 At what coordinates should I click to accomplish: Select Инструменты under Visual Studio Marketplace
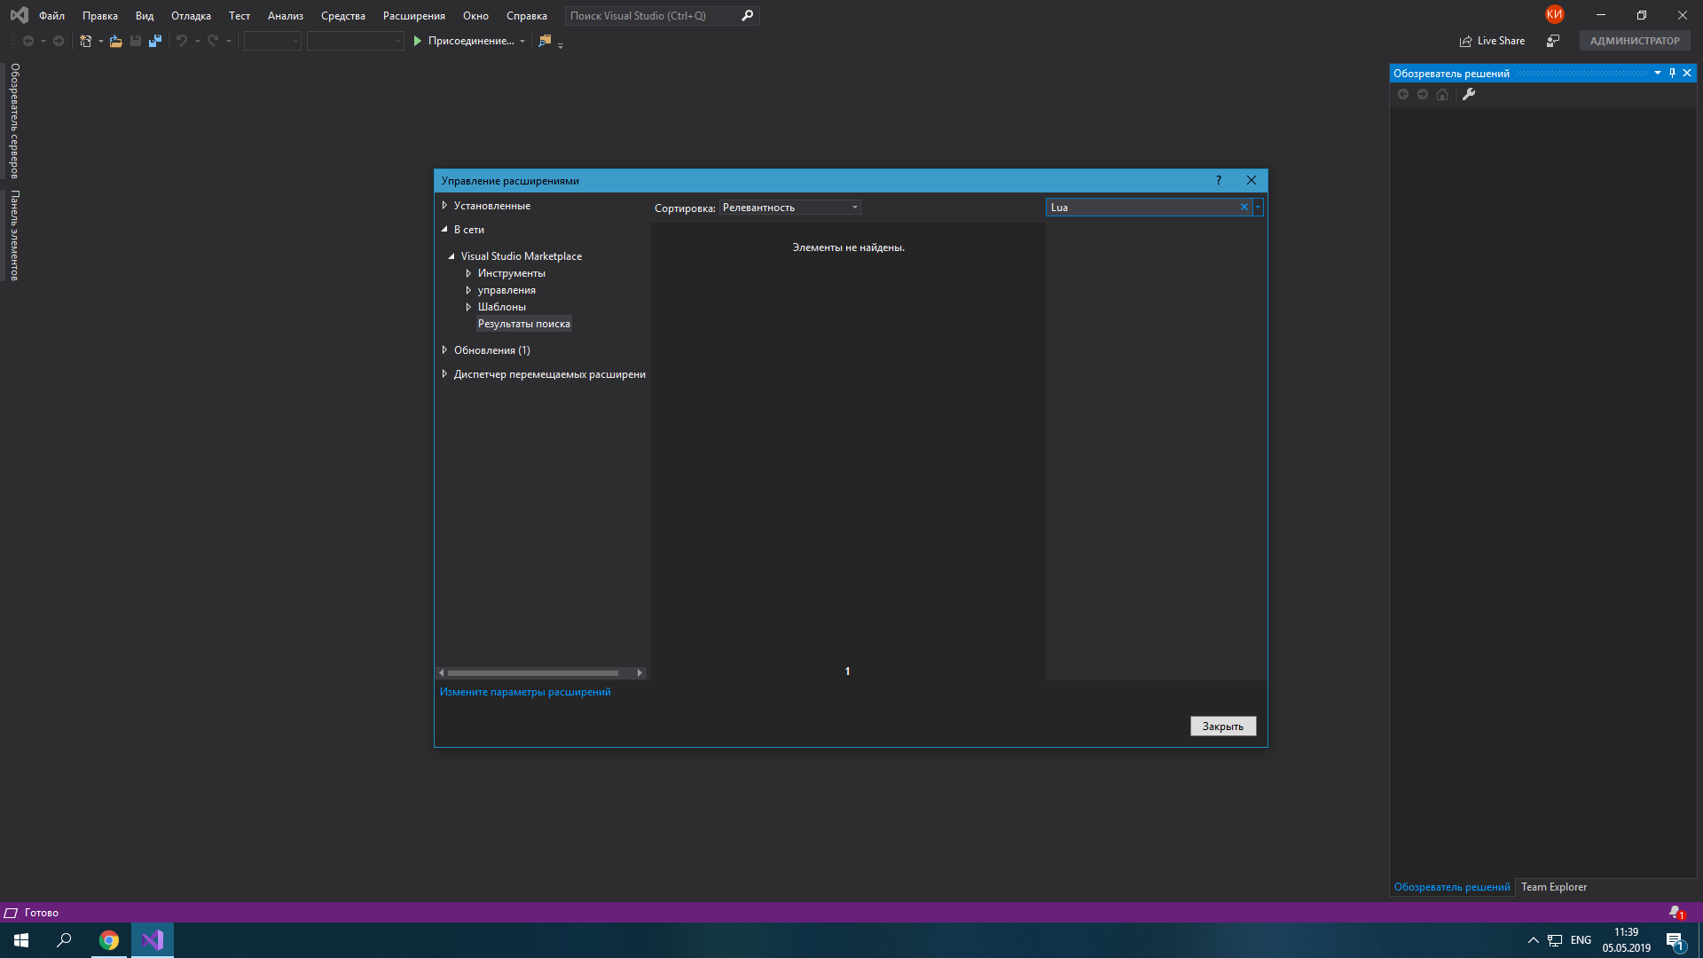(511, 272)
